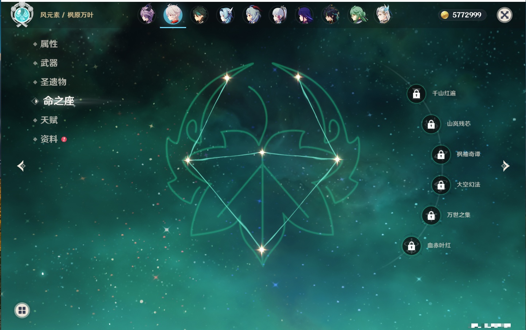Click the 风元素 / 枫原万叶 title text
Viewport: 526px width, 330px height.
click(x=67, y=15)
